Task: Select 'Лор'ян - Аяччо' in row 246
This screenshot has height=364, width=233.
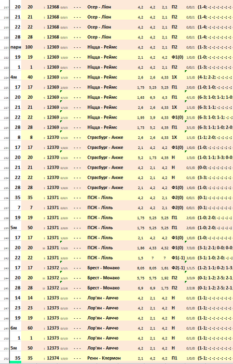Action: (x=103, y=298)
